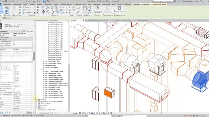Screen dimensions: 209x117
Task: Click the Project Browser vertical scrollbar
Action: (x=69, y=87)
